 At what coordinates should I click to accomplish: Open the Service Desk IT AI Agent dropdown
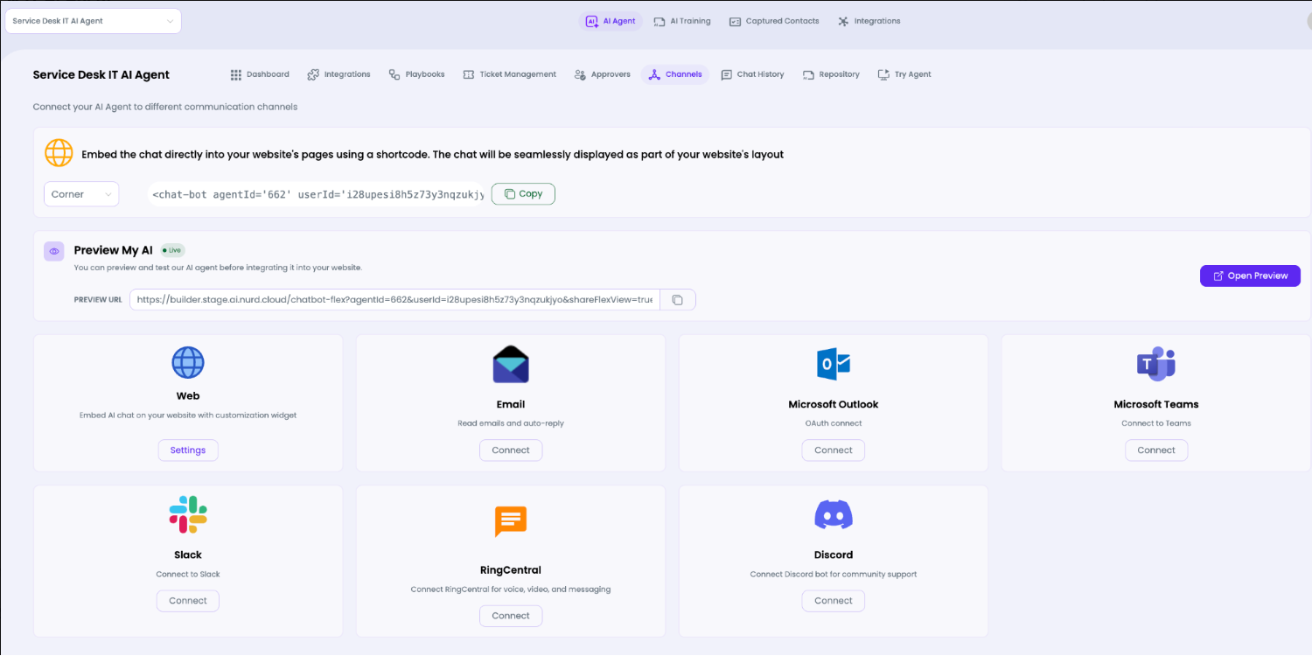click(x=94, y=21)
